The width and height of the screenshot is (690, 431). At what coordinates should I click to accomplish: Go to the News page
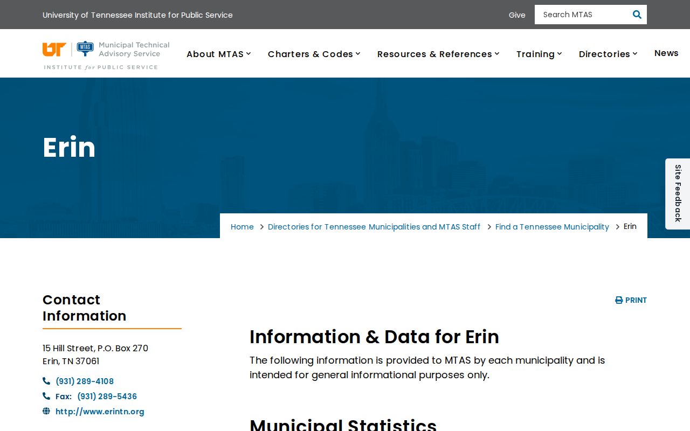[x=666, y=53]
